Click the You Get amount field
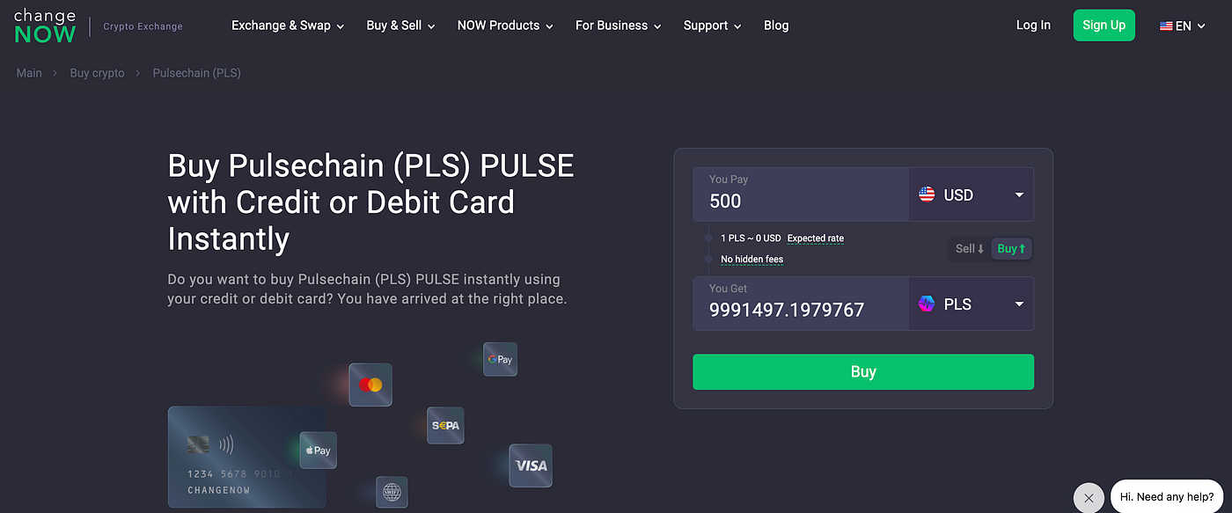The image size is (1232, 513). (x=801, y=304)
